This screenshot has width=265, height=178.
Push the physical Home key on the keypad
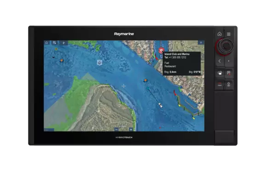(x=219, y=34)
